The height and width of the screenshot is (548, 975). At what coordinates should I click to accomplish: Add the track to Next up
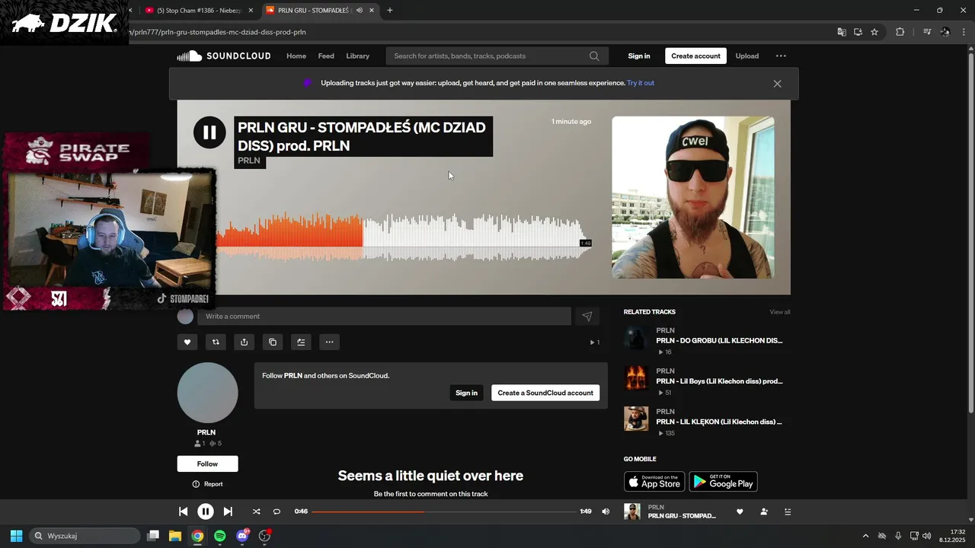(301, 342)
